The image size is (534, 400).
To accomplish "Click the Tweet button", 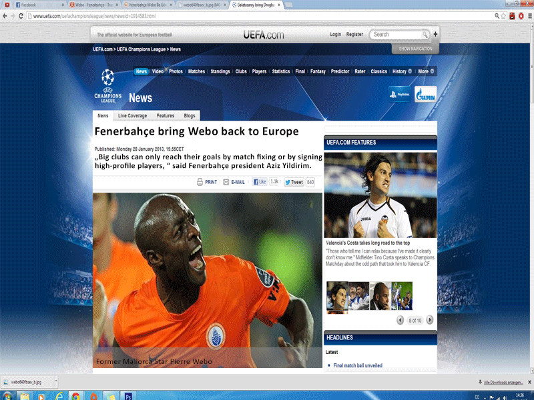I will tap(294, 182).
